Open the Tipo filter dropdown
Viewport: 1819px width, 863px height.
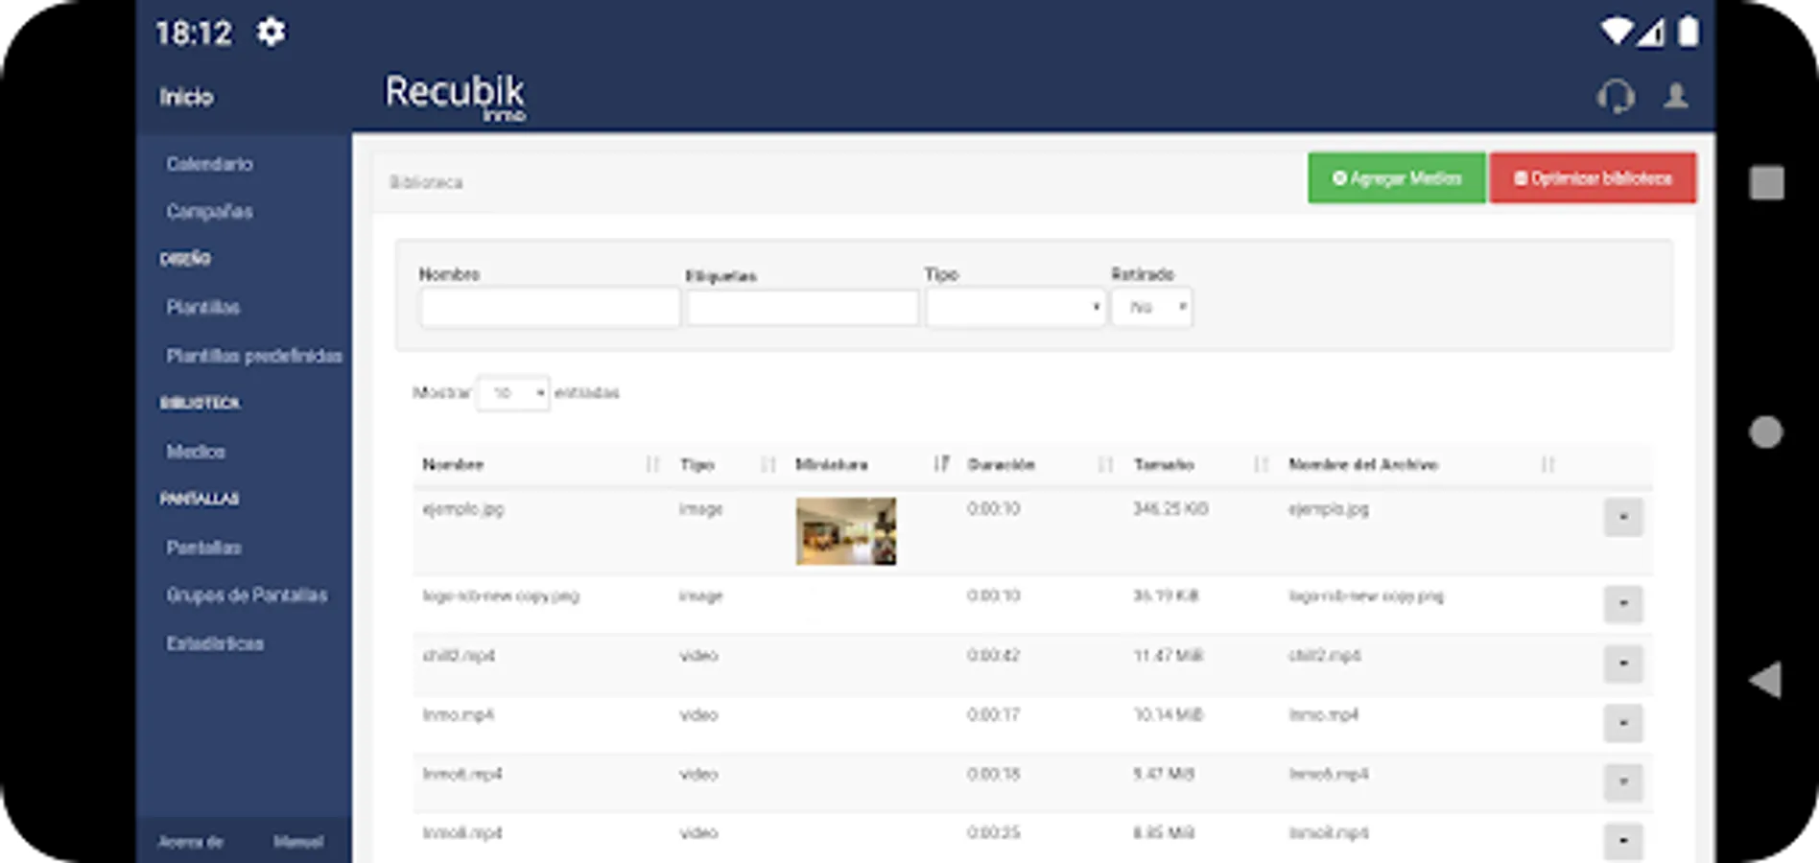[1015, 308]
